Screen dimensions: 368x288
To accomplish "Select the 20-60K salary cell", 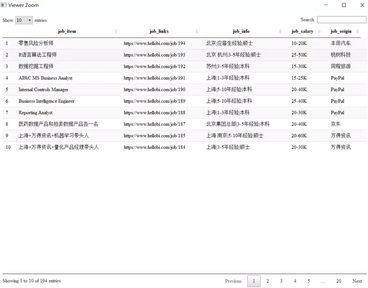I will click(299, 136).
